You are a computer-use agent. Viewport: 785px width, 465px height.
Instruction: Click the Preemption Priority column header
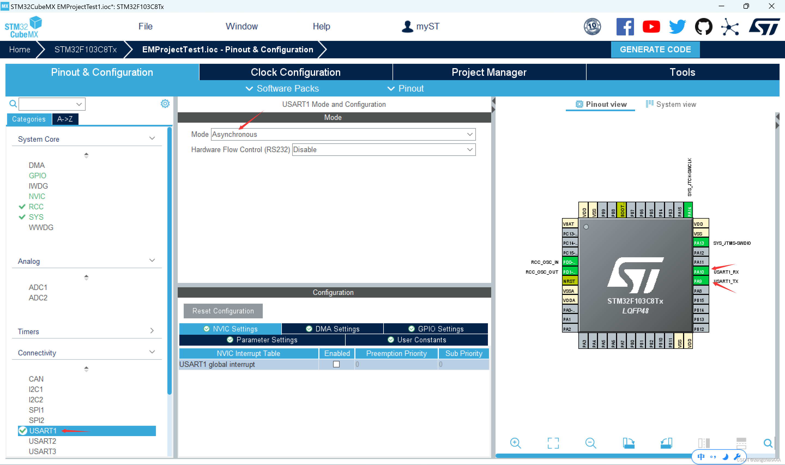click(x=396, y=353)
